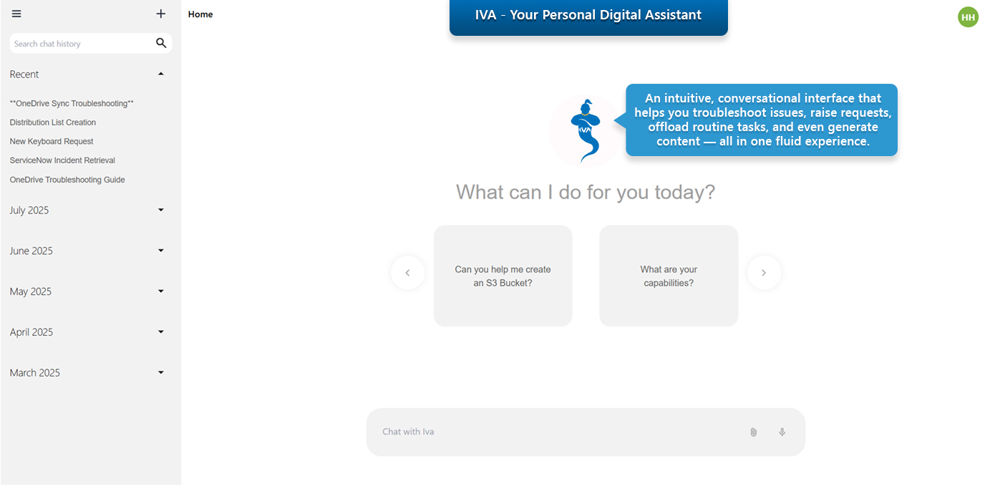The height and width of the screenshot is (487, 985).
Task: Expand the June 2025 chat group
Action: pos(161,251)
